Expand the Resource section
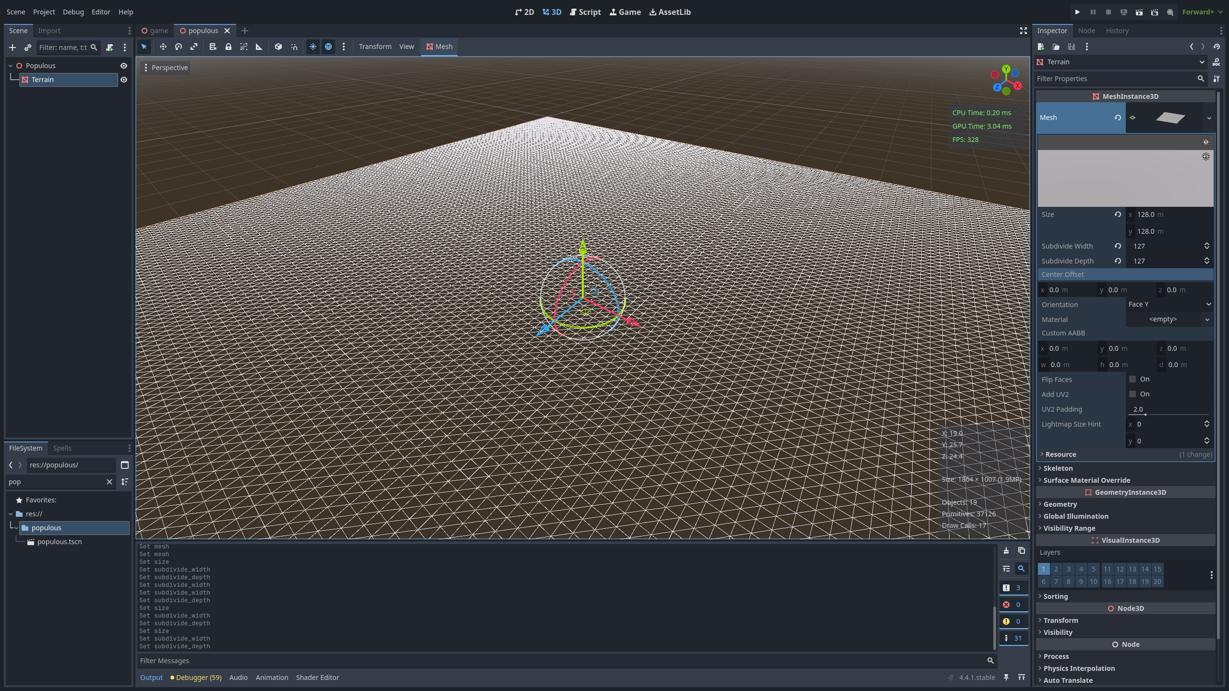Viewport: 1229px width, 691px height. (1060, 454)
